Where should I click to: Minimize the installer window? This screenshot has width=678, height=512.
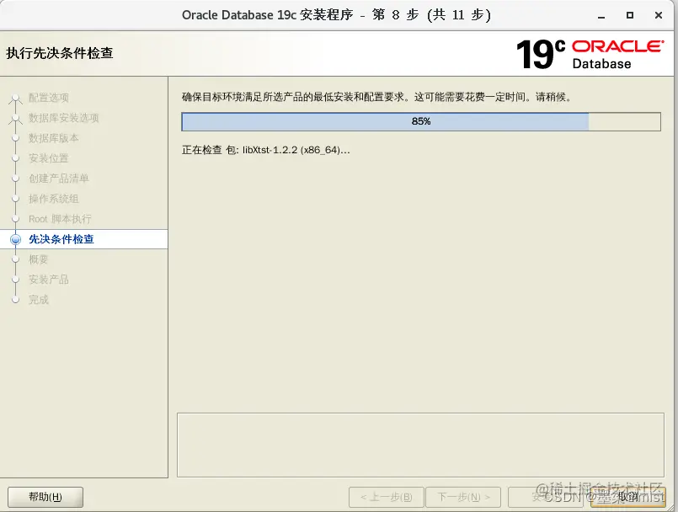[601, 15]
